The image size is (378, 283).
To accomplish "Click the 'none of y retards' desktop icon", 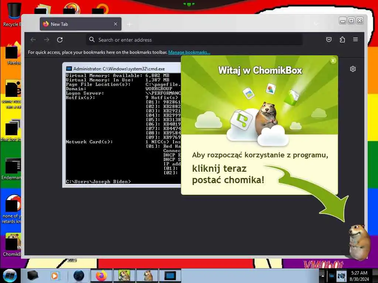I will (12, 209).
